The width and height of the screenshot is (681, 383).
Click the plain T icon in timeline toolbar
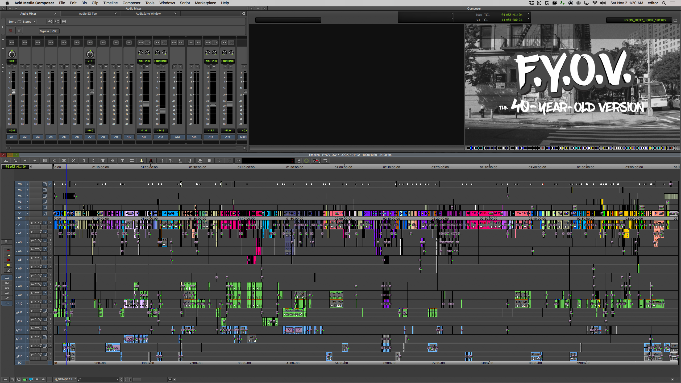click(x=122, y=161)
